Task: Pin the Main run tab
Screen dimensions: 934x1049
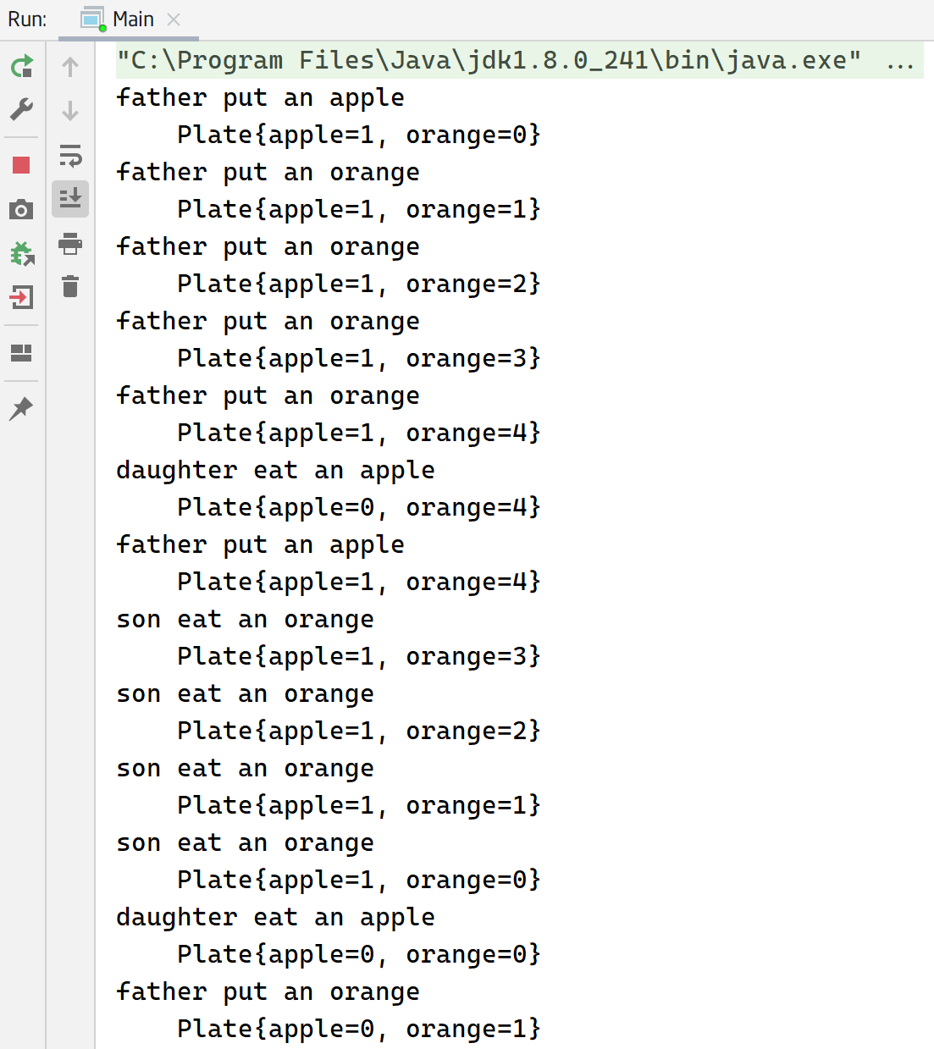Action: pyautogui.click(x=22, y=409)
